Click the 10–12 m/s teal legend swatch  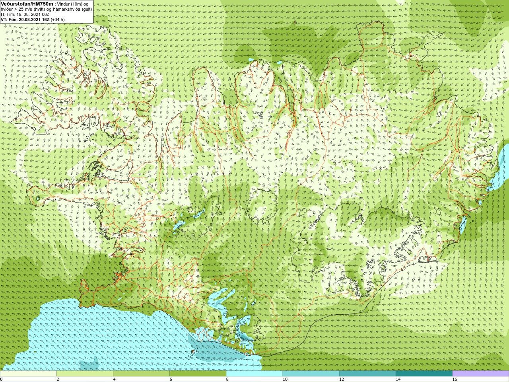click(311, 374)
